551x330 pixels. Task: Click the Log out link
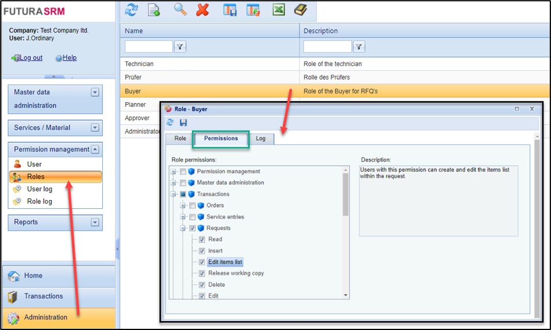point(31,58)
